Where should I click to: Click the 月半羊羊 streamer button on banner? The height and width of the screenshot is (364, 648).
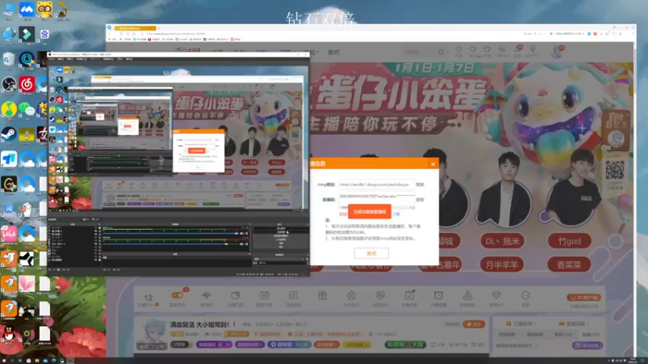[501, 265]
